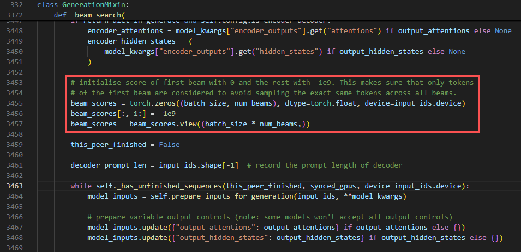Click comment 'record the prompt length of decoder'
This screenshot has height=252, width=521.
tap(325, 165)
